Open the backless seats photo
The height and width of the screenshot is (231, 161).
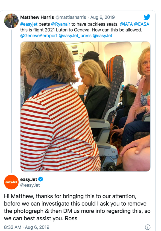tap(85, 106)
